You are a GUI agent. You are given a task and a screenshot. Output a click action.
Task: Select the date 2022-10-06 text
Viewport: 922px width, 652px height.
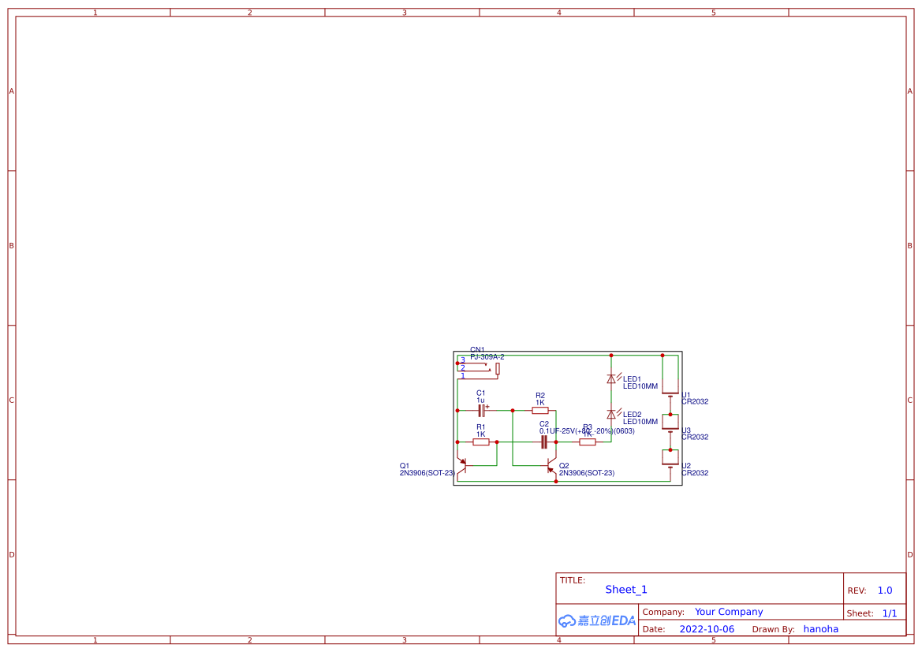coord(707,629)
